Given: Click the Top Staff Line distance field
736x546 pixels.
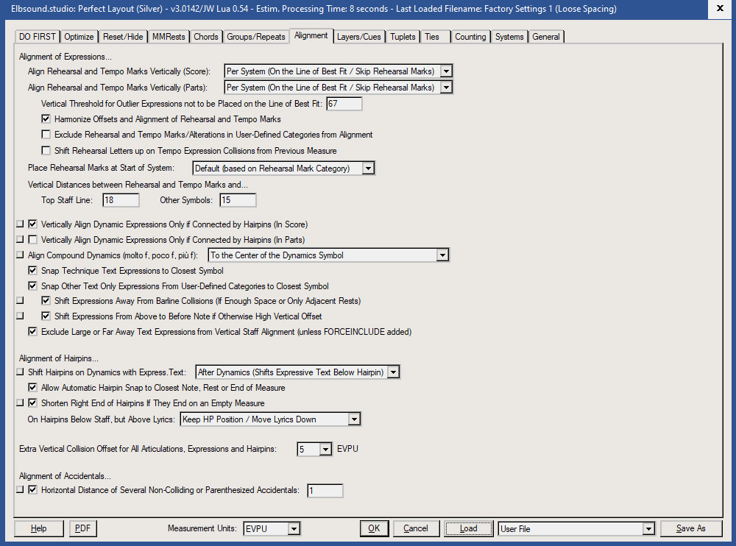Looking at the screenshot, I should [x=120, y=199].
